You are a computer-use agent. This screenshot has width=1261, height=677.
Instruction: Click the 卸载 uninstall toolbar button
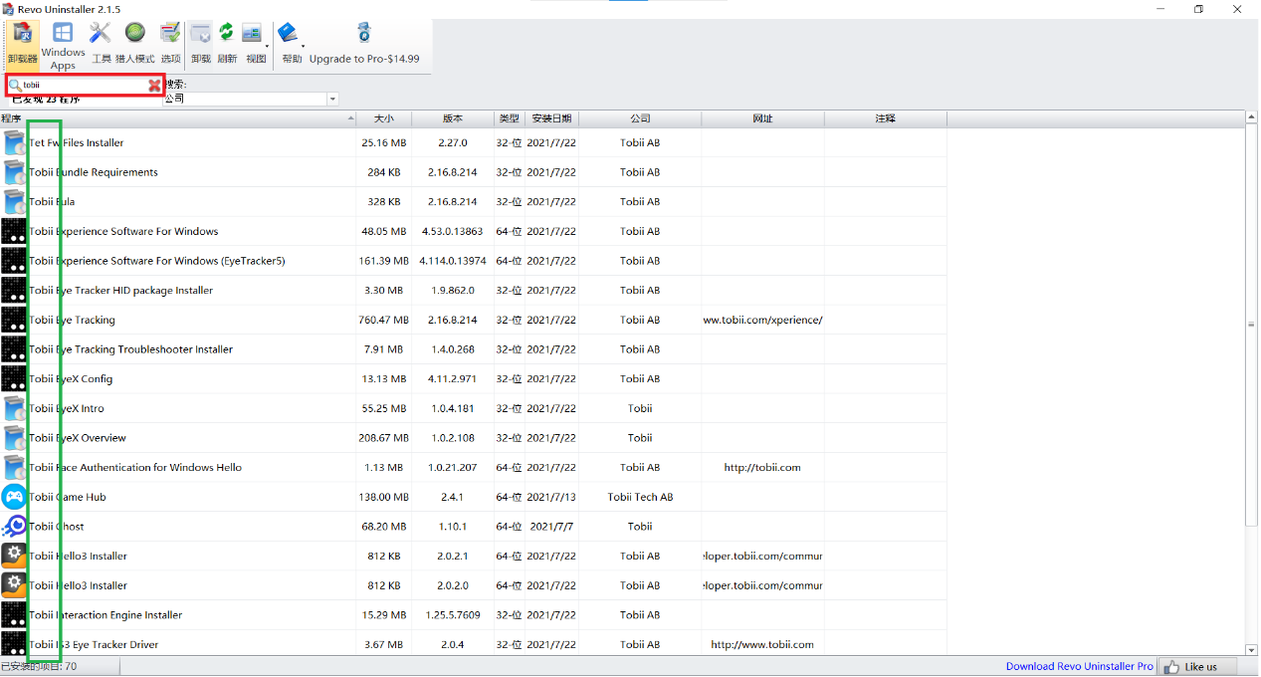pos(200,45)
